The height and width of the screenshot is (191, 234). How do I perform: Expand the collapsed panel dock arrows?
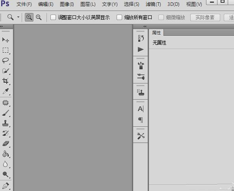click(x=145, y=26)
